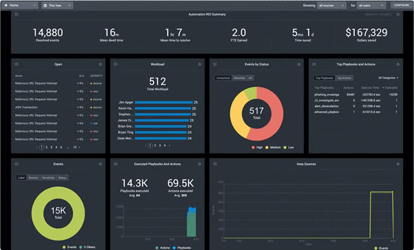Toggle the Medium legend item in Events by Status
This screenshot has width=414, height=250.
[x=273, y=147]
